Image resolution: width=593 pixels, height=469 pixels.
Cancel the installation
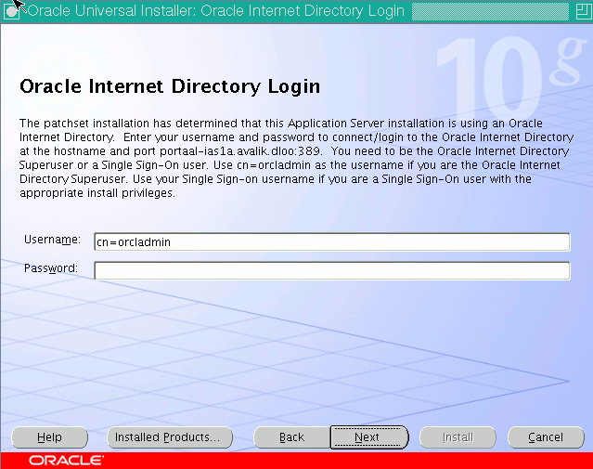[x=546, y=437]
